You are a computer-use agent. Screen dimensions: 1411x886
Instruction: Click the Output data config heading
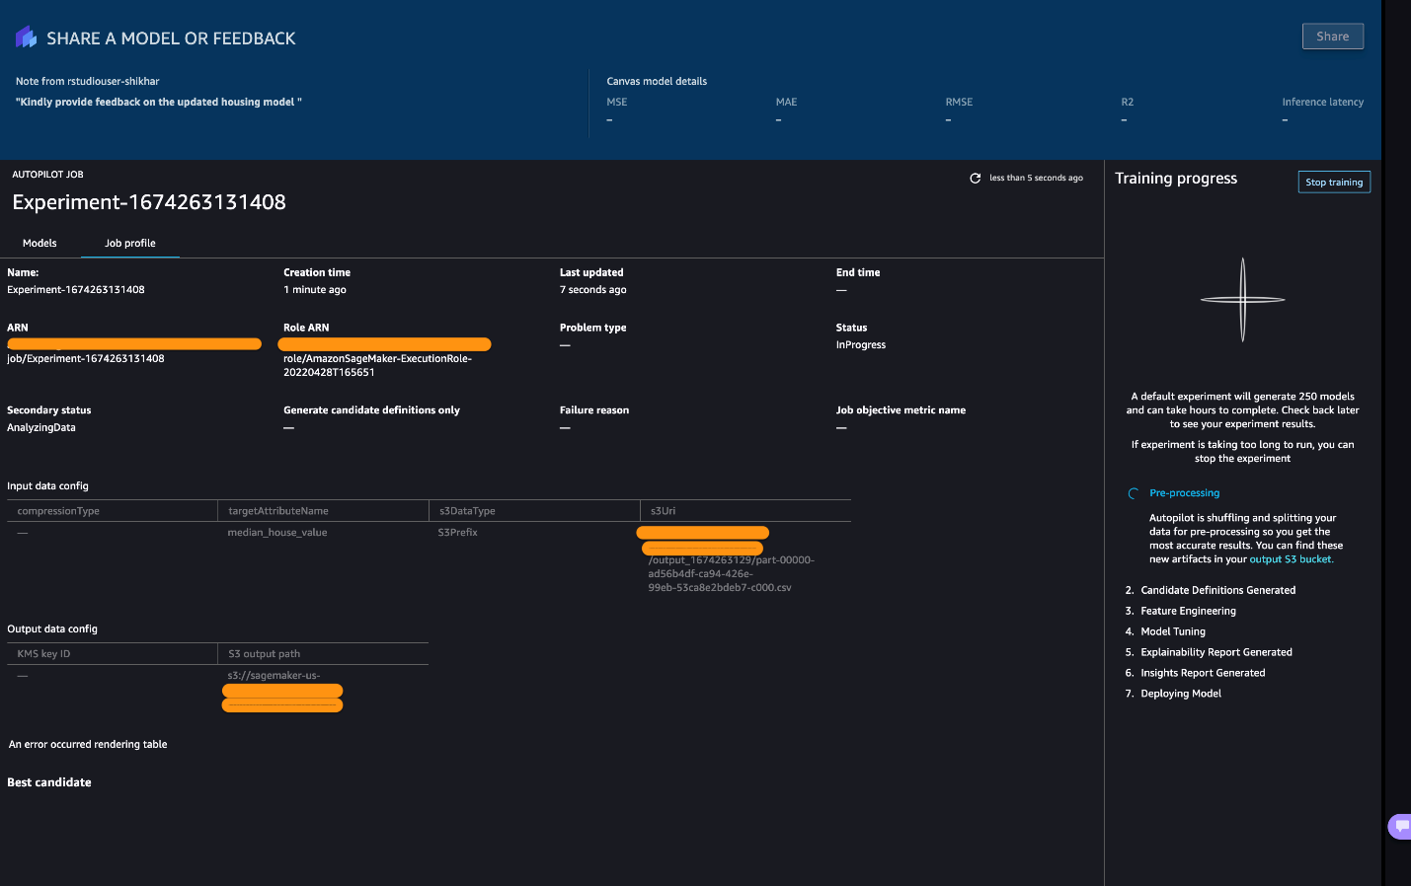(x=52, y=629)
